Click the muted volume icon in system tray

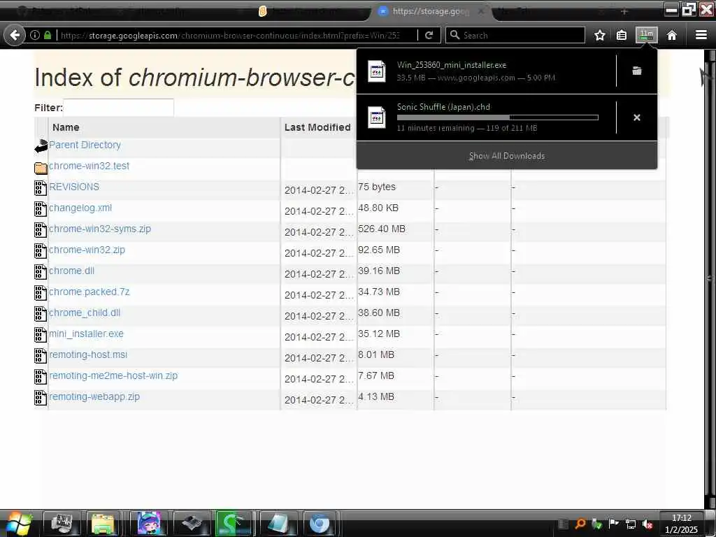[x=647, y=524]
